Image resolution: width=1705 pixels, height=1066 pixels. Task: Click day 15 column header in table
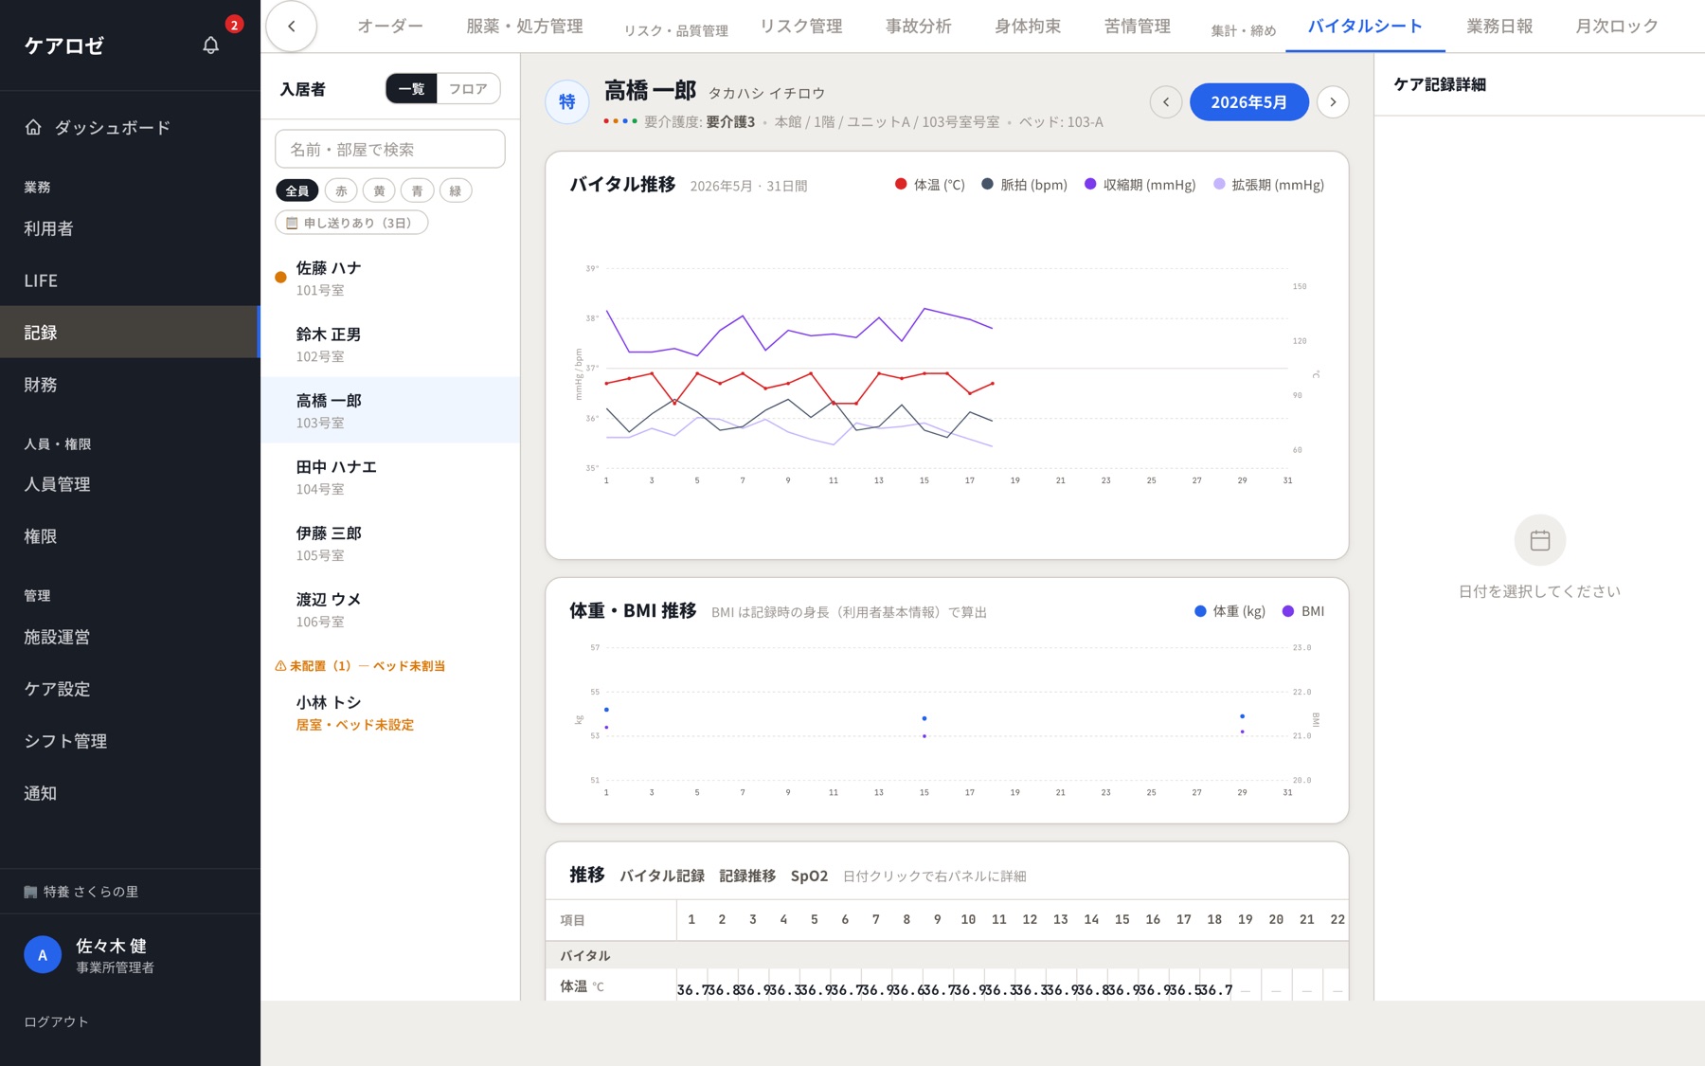1122,919
